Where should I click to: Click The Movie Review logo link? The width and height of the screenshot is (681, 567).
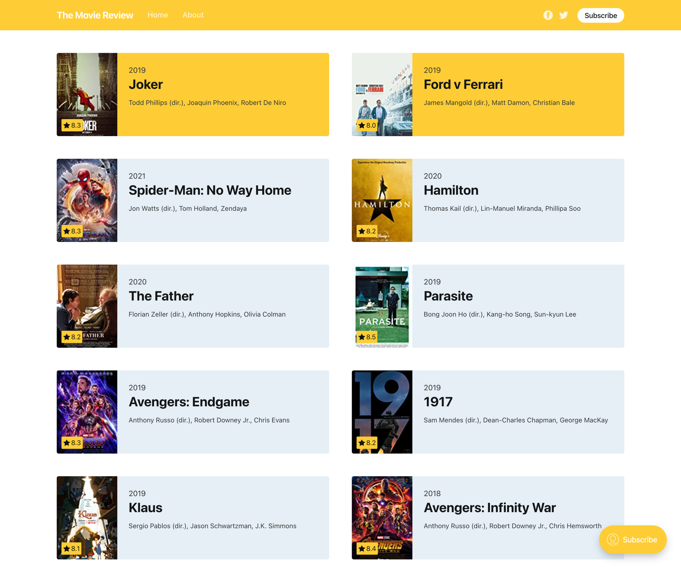click(x=94, y=15)
